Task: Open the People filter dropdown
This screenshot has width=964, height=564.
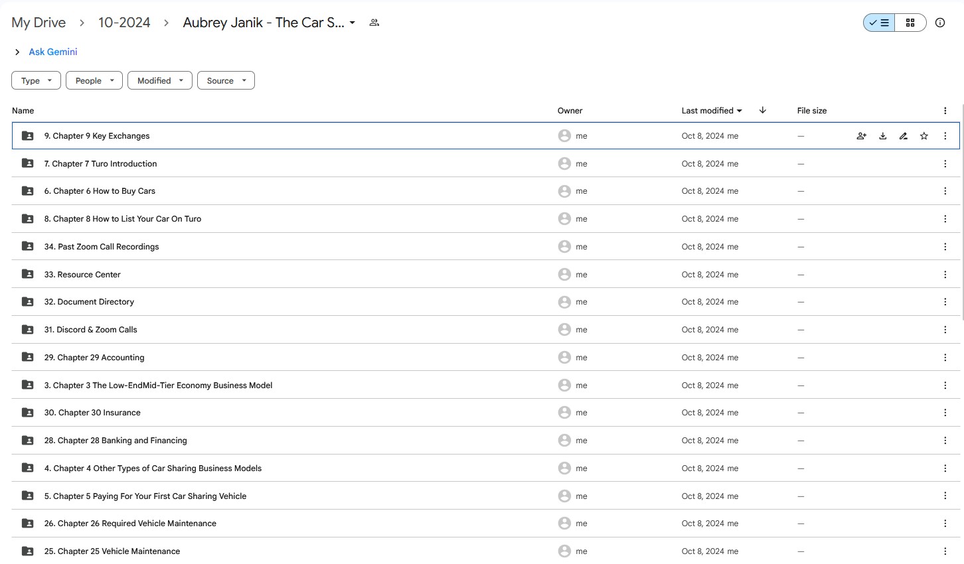Action: click(94, 80)
